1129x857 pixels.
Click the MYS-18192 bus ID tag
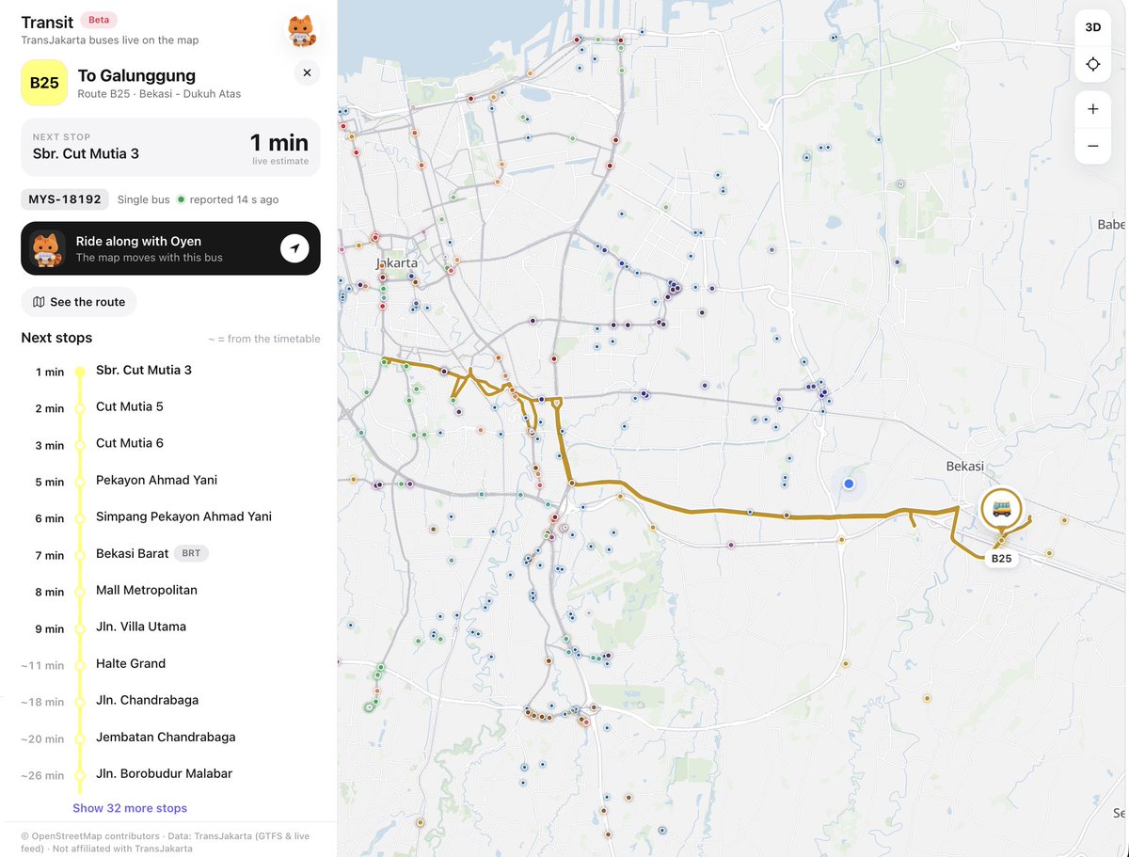(x=65, y=199)
